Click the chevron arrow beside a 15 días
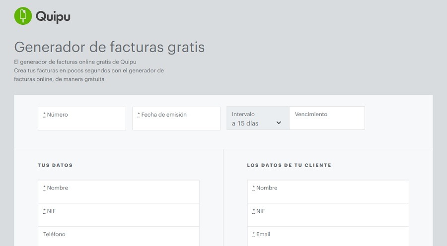447x246 pixels. [x=279, y=123]
